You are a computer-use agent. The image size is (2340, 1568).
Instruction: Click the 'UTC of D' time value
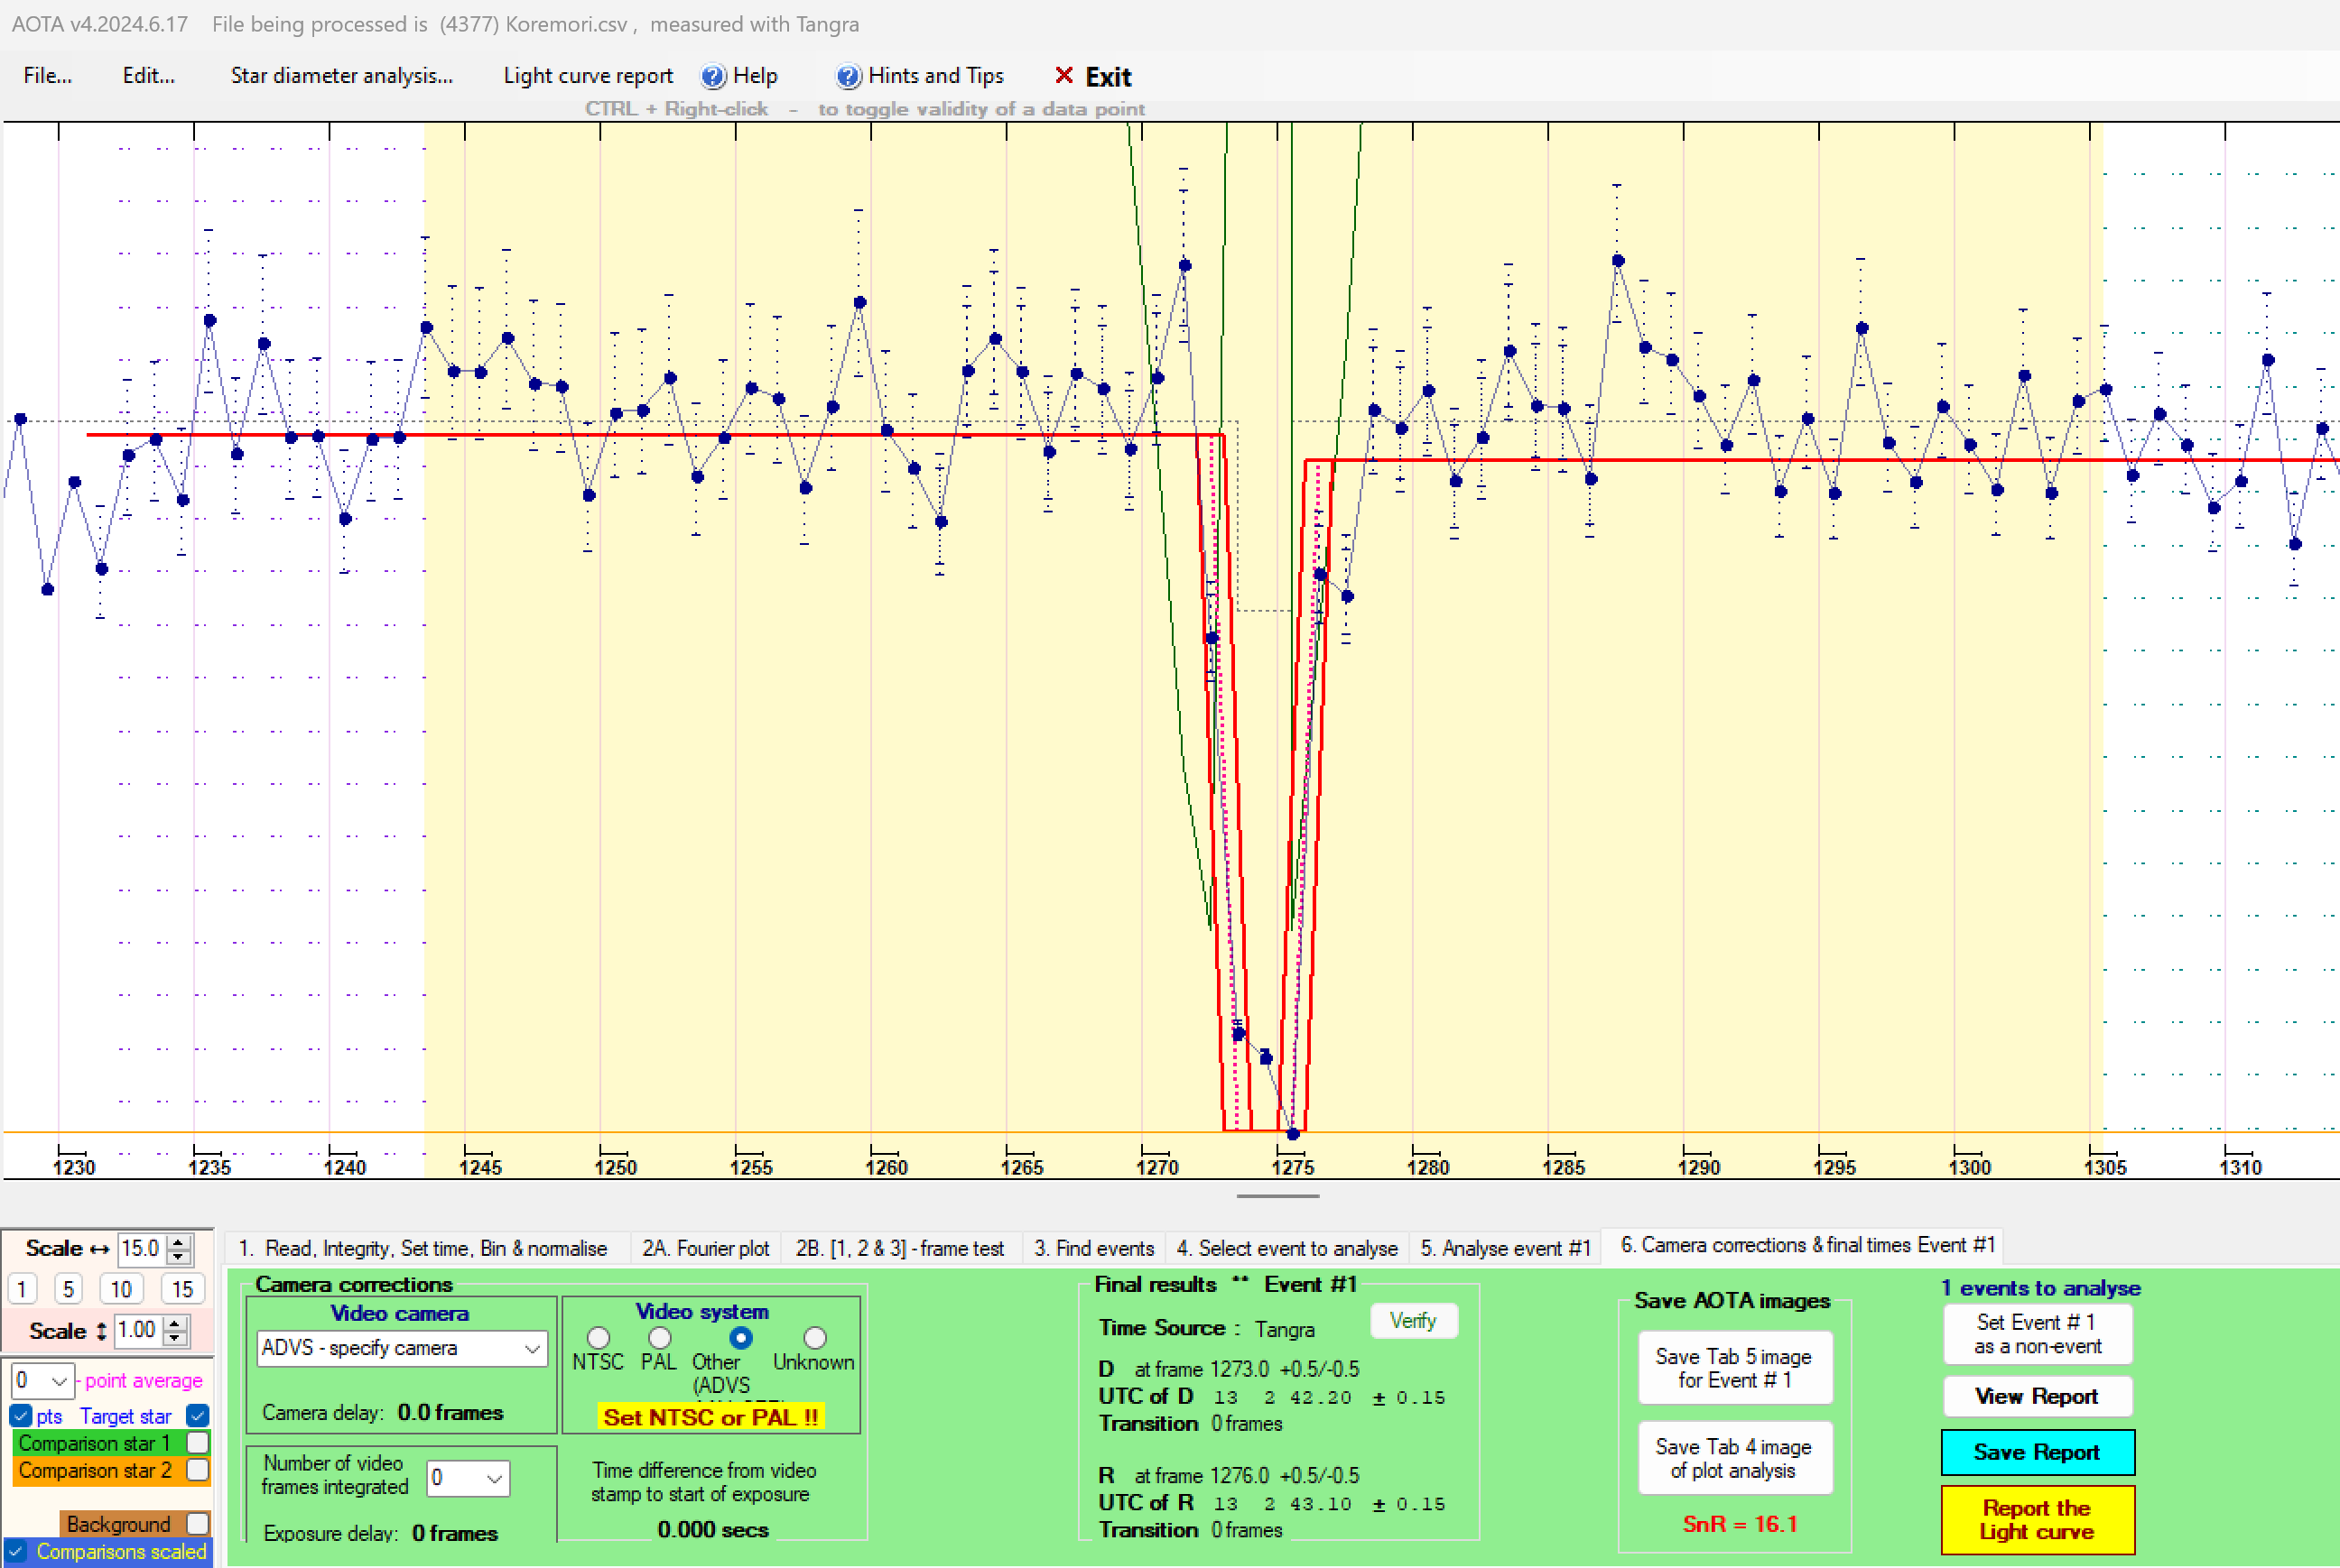[1330, 1397]
